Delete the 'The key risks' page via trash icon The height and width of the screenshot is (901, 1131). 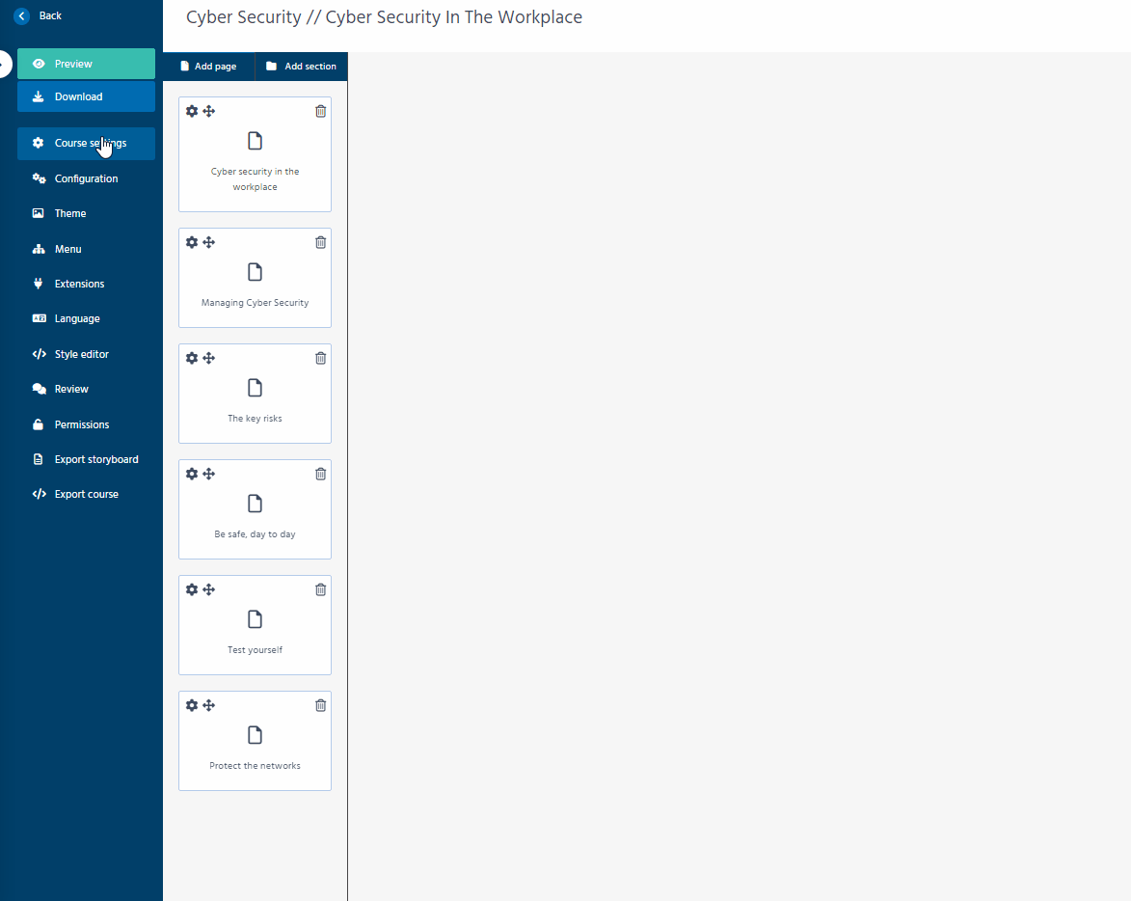click(x=321, y=358)
